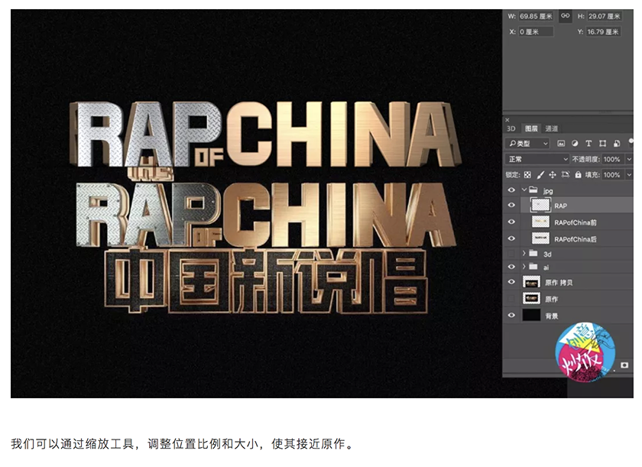Hide the 原作 拷贝 layer
The image size is (642, 467).
(x=511, y=282)
